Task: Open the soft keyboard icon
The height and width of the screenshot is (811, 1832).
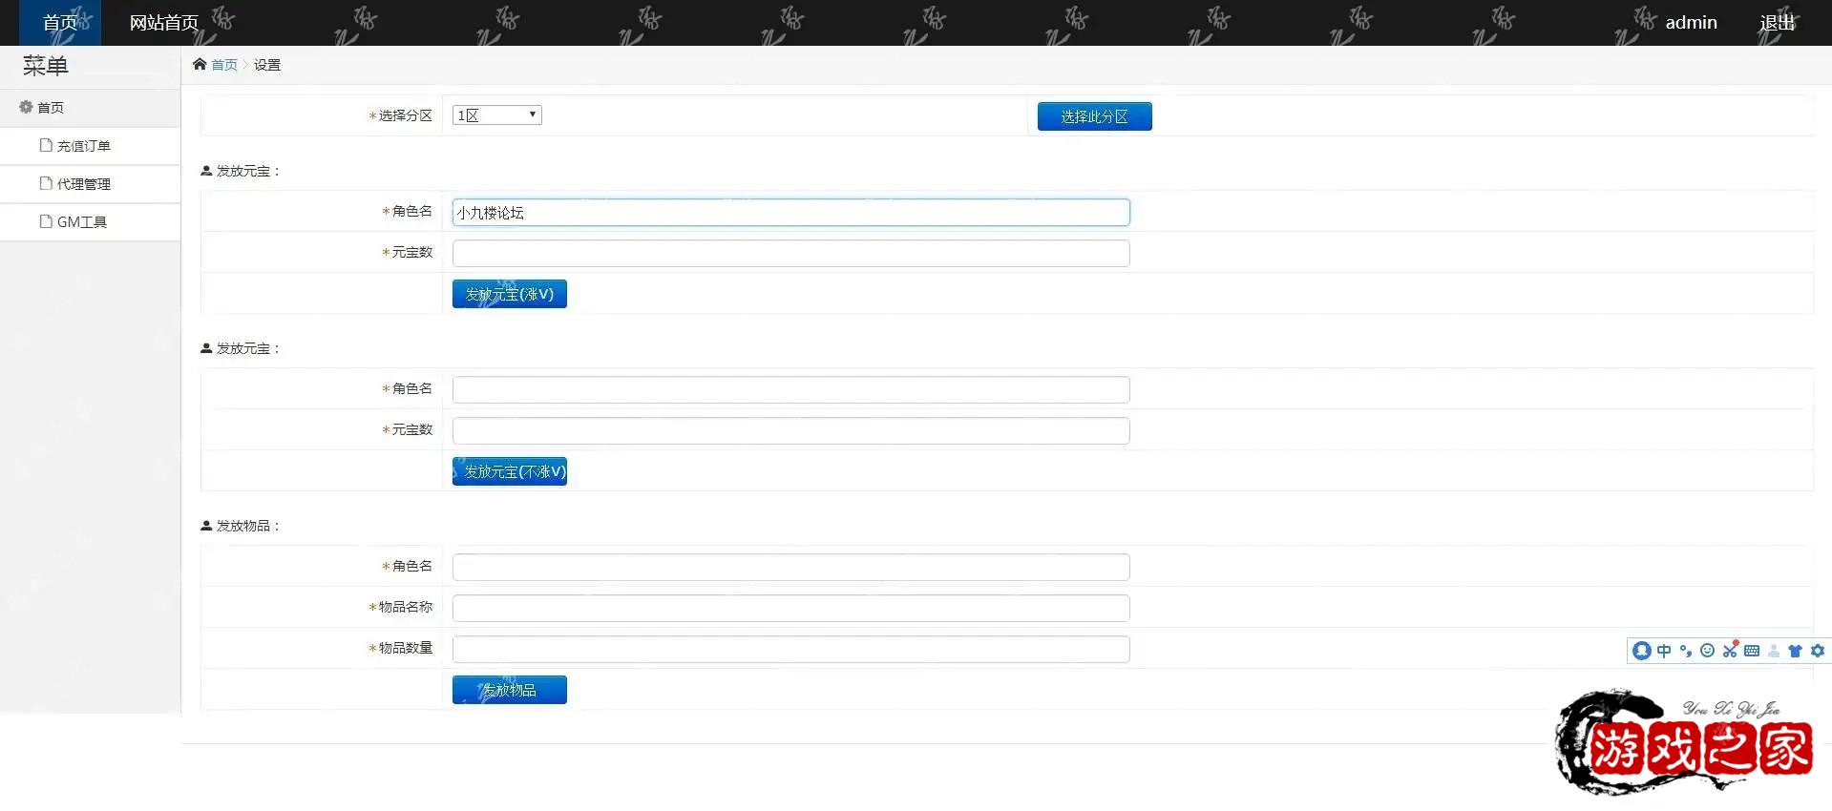Action: pos(1752,651)
